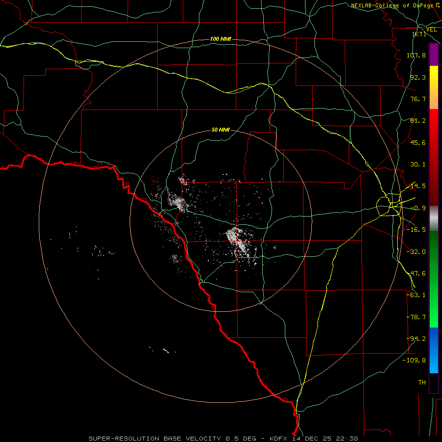
Task: Select the -16.5 legend value
Action: [416, 230]
